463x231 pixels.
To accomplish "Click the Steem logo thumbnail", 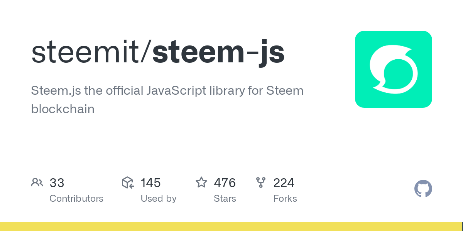I will click(x=393, y=69).
